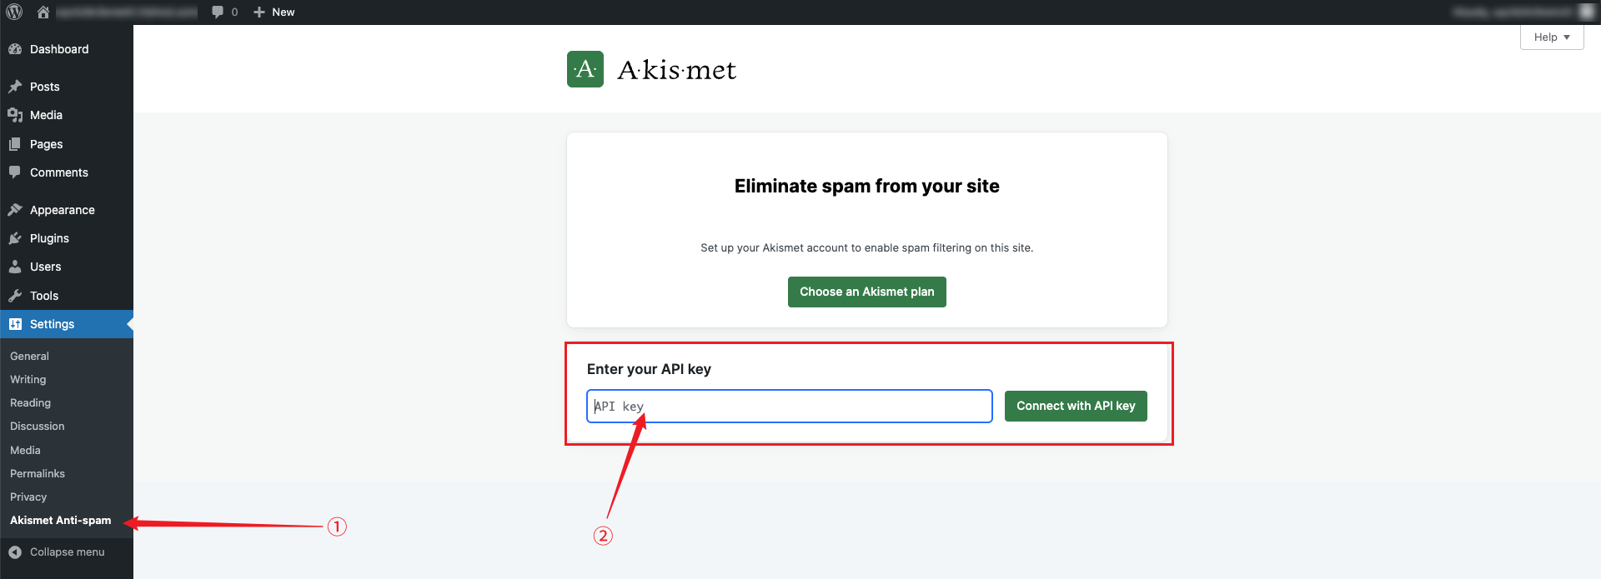Open the comments bubble icon in admin bar
Screen dimensions: 1601x579
(218, 12)
